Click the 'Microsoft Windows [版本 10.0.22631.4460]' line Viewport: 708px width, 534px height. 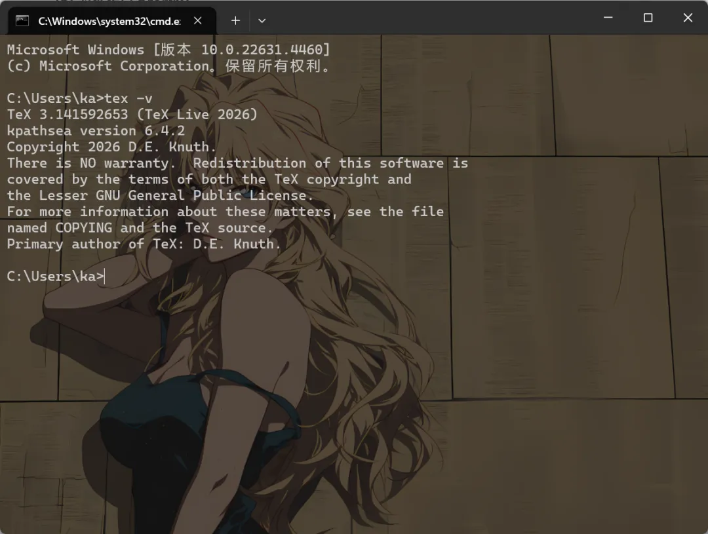point(168,50)
